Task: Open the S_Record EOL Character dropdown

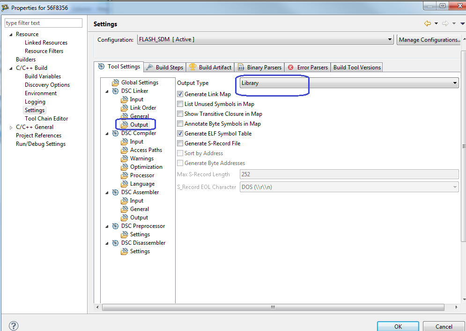Action: point(349,187)
